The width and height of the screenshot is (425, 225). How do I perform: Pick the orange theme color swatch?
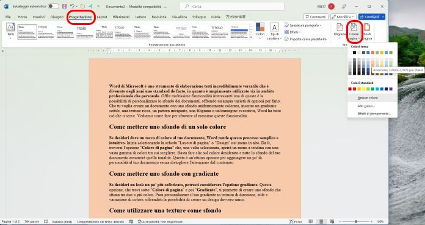click(x=372, y=53)
